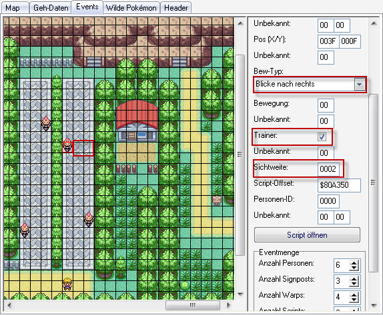
Task: Open the Blicke nach rechts combo box
Action: [310, 85]
